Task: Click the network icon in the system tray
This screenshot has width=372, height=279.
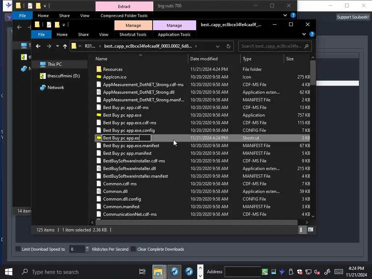Action: [308, 272]
